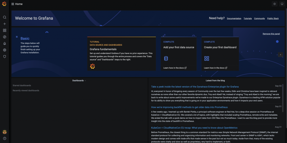
Task: Click the Home grid icon in header
Action: click(13, 4)
